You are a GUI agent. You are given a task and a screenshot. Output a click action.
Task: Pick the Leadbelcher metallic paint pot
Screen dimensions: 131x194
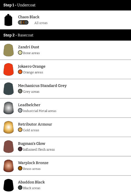[8, 108]
